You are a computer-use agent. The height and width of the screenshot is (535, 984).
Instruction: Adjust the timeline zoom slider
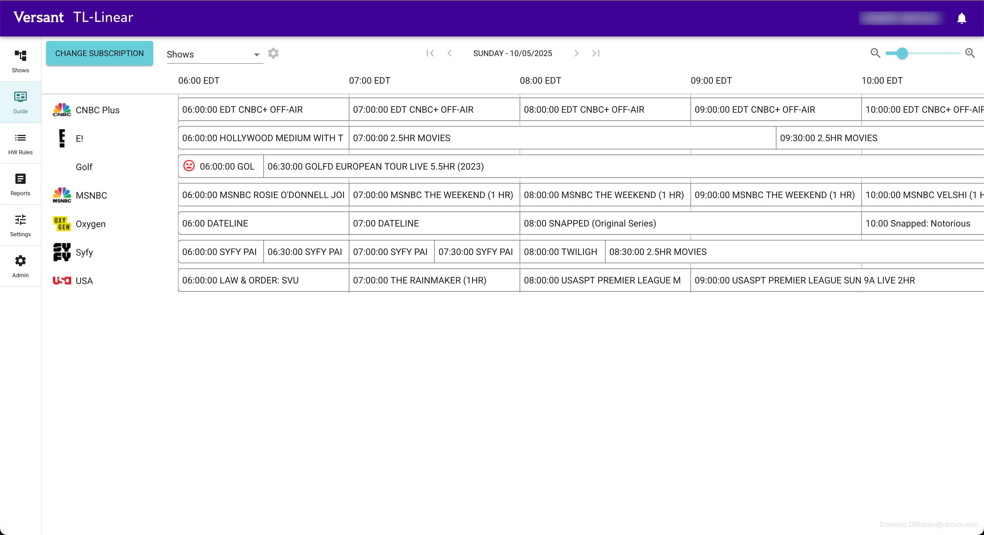tap(903, 54)
